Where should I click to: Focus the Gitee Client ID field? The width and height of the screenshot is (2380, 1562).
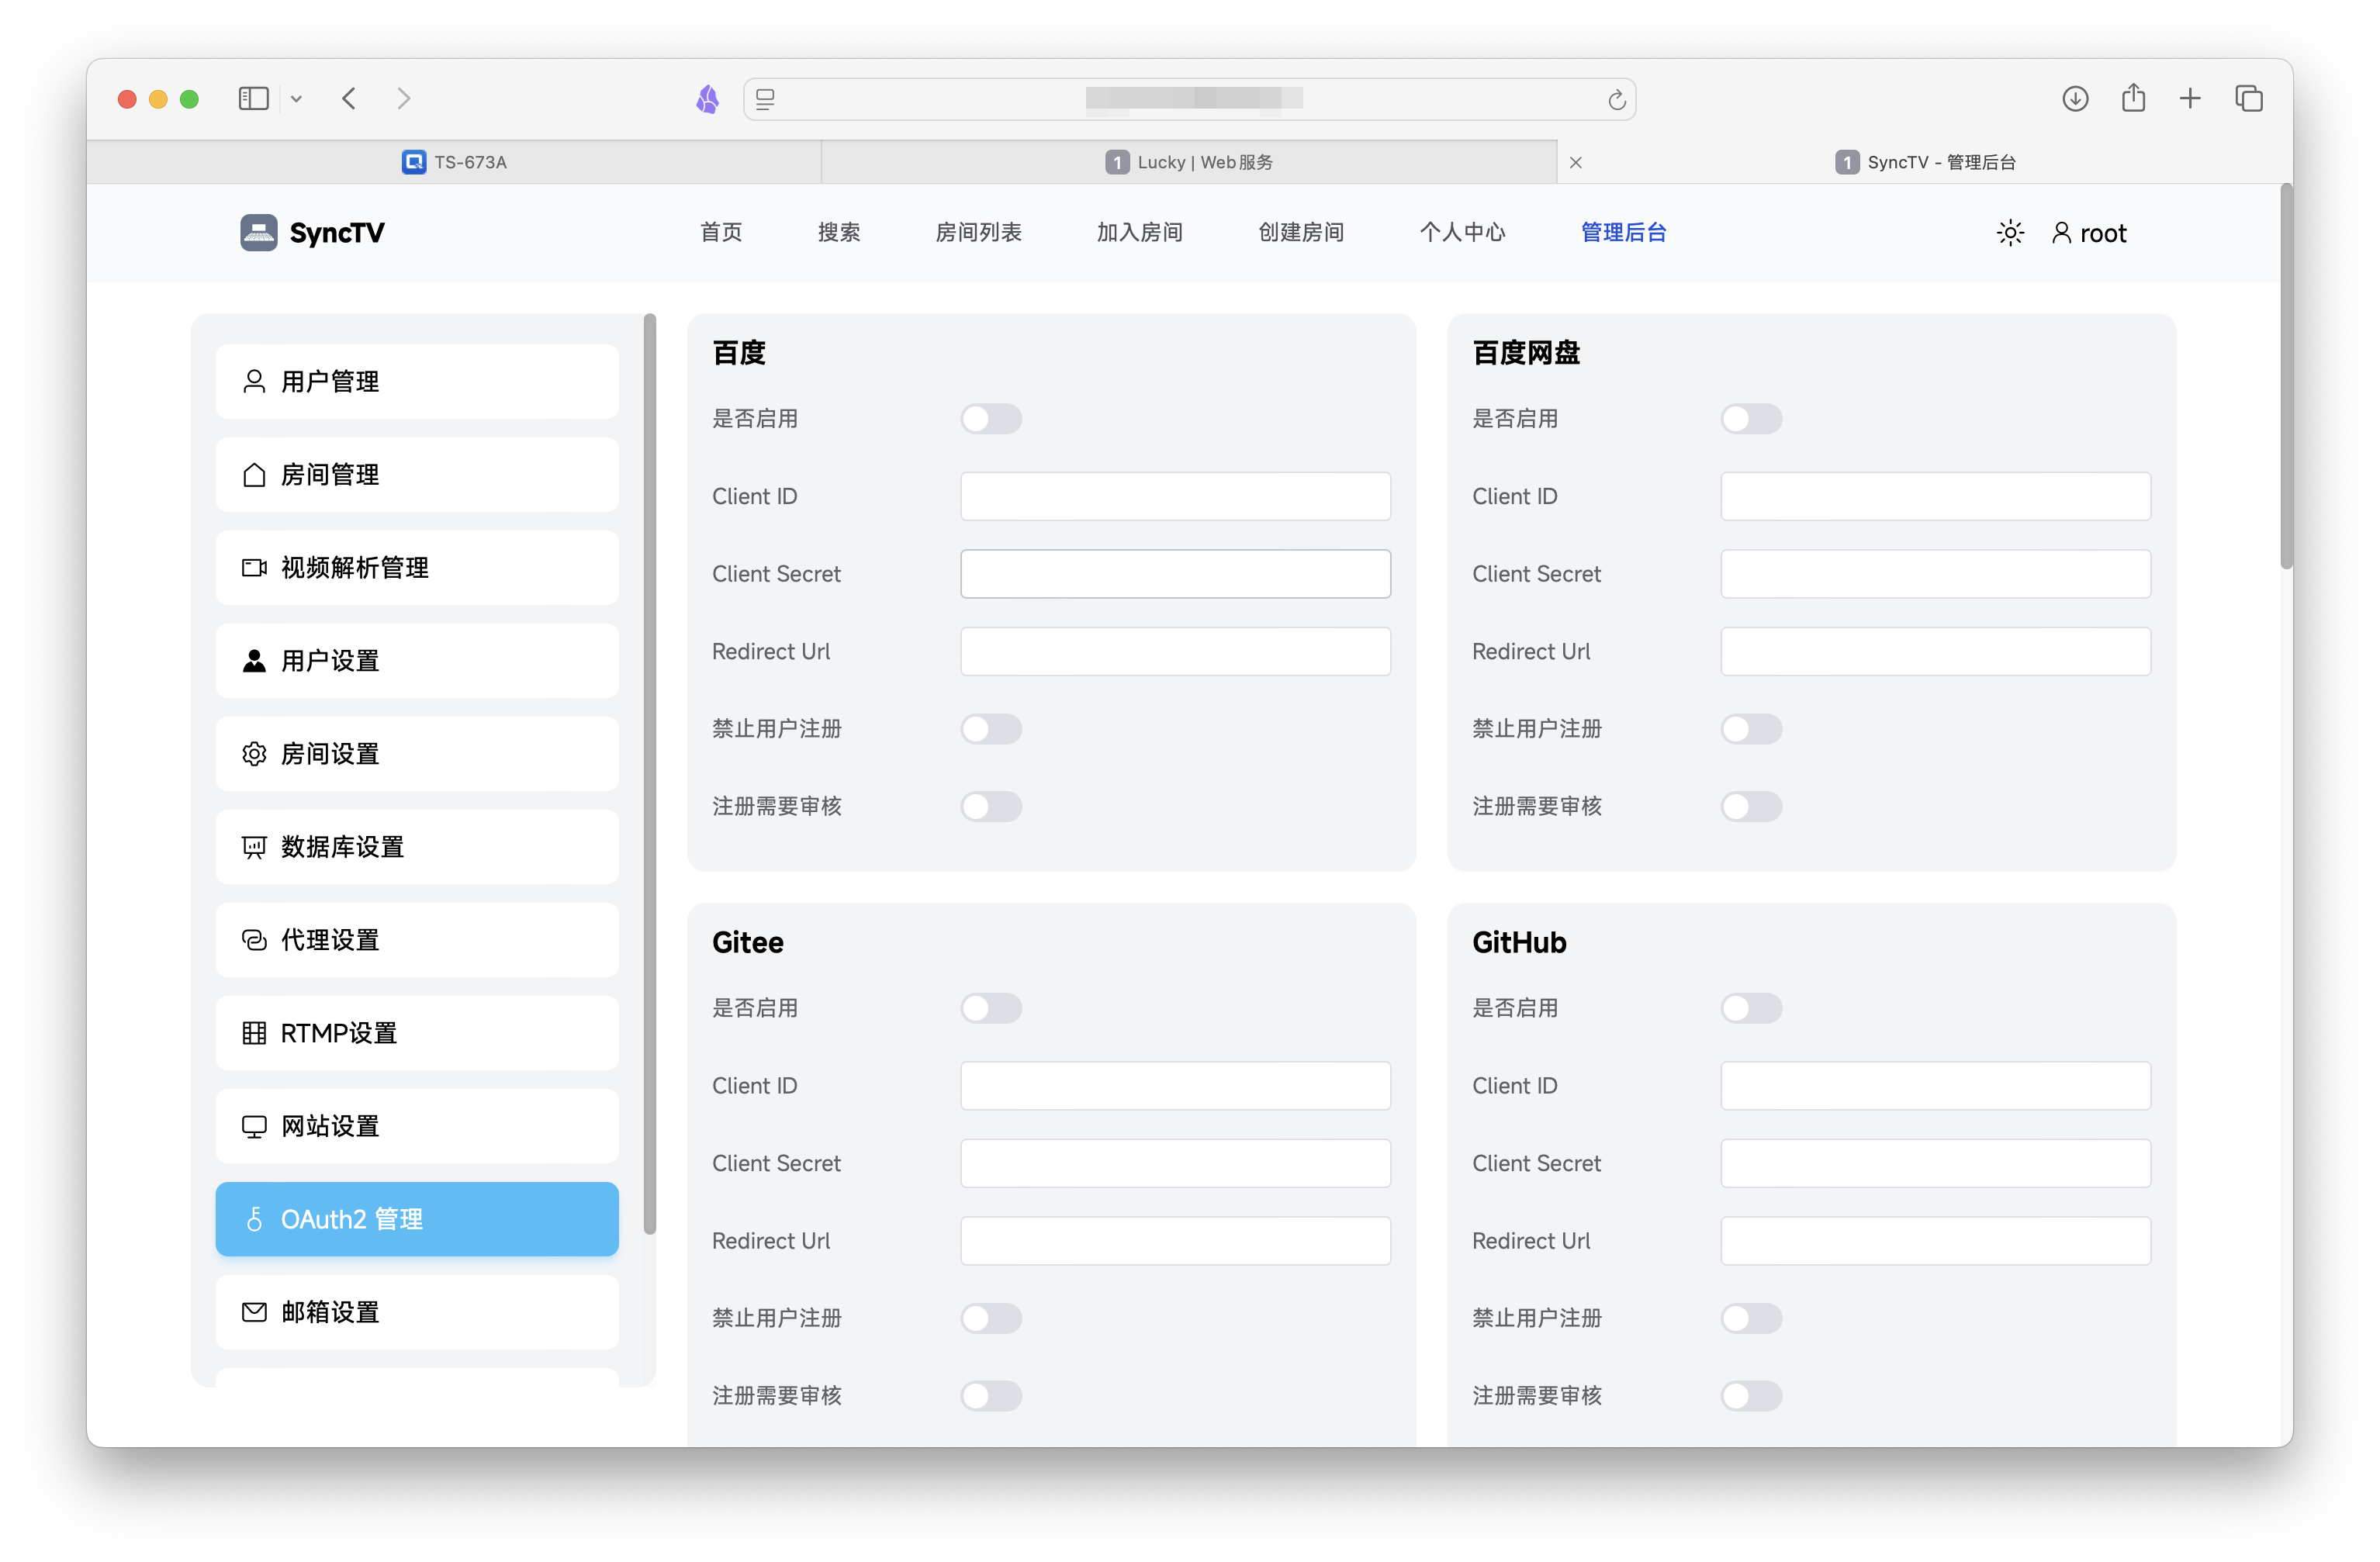coord(1175,1085)
